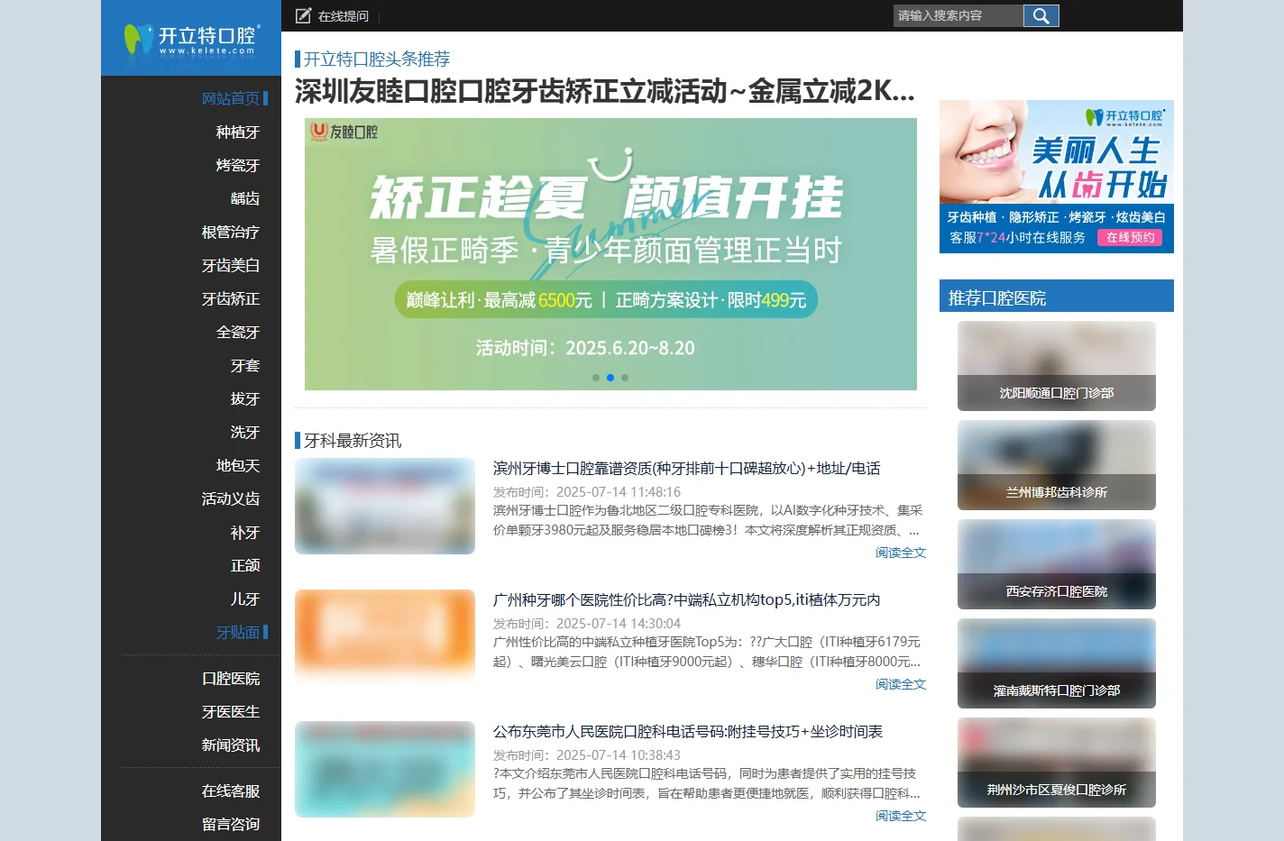Open the 拔牙 menu item
The width and height of the screenshot is (1284, 841).
click(x=245, y=398)
